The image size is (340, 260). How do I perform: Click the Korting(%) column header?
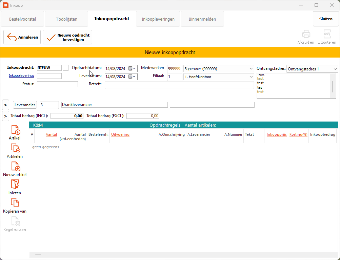[298, 134]
